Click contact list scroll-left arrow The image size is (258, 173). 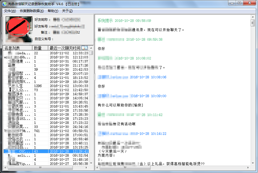point(5,167)
